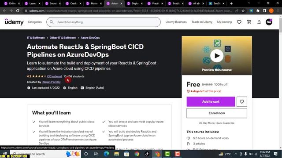Viewport: 282px width, 158px height.
Task: Open the notifications bell icon
Action: [259, 22]
